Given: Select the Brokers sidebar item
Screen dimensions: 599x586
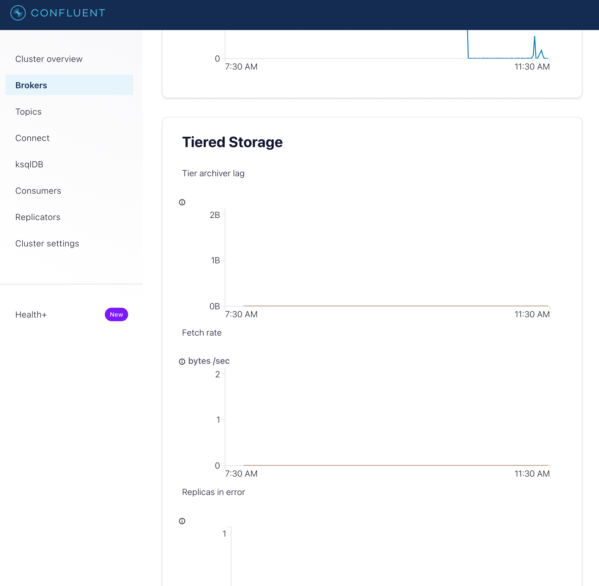Looking at the screenshot, I should [x=31, y=85].
